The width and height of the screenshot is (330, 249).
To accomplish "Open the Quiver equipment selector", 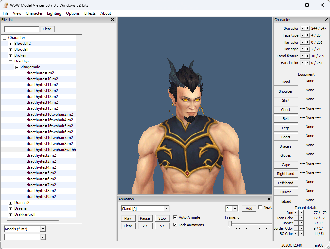I will click(286, 192).
